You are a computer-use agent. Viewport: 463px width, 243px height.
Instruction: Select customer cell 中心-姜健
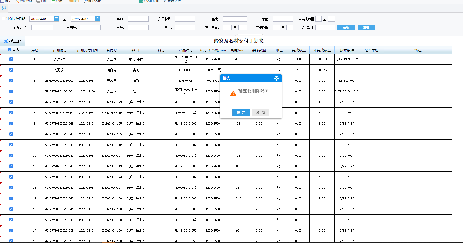coord(136,59)
